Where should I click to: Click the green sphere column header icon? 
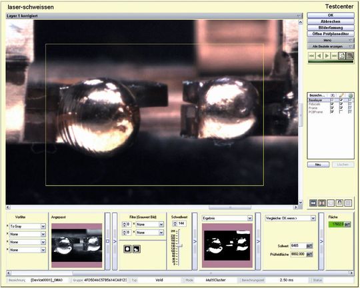pos(350,95)
